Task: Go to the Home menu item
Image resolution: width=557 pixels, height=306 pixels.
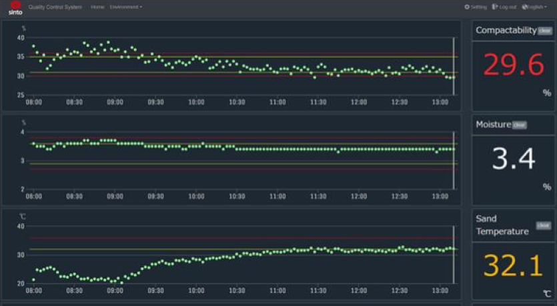Action: [x=97, y=7]
